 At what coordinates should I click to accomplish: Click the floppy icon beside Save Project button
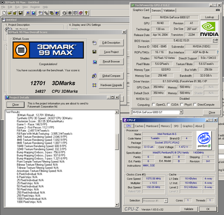95,52
